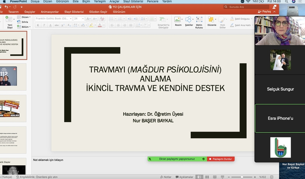Open the Ekle menu in menu bar

coord(76,1)
